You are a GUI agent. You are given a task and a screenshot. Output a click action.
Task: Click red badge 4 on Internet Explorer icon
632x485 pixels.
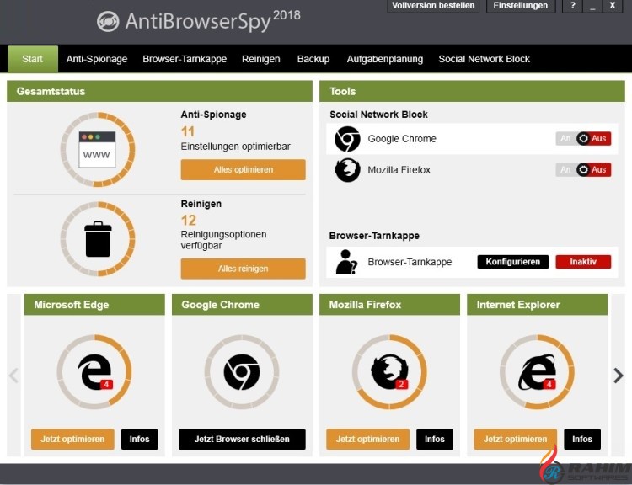[549, 384]
